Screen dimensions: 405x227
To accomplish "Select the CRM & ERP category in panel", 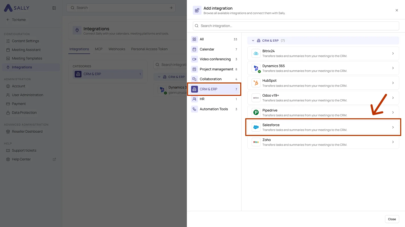I will pos(214,89).
